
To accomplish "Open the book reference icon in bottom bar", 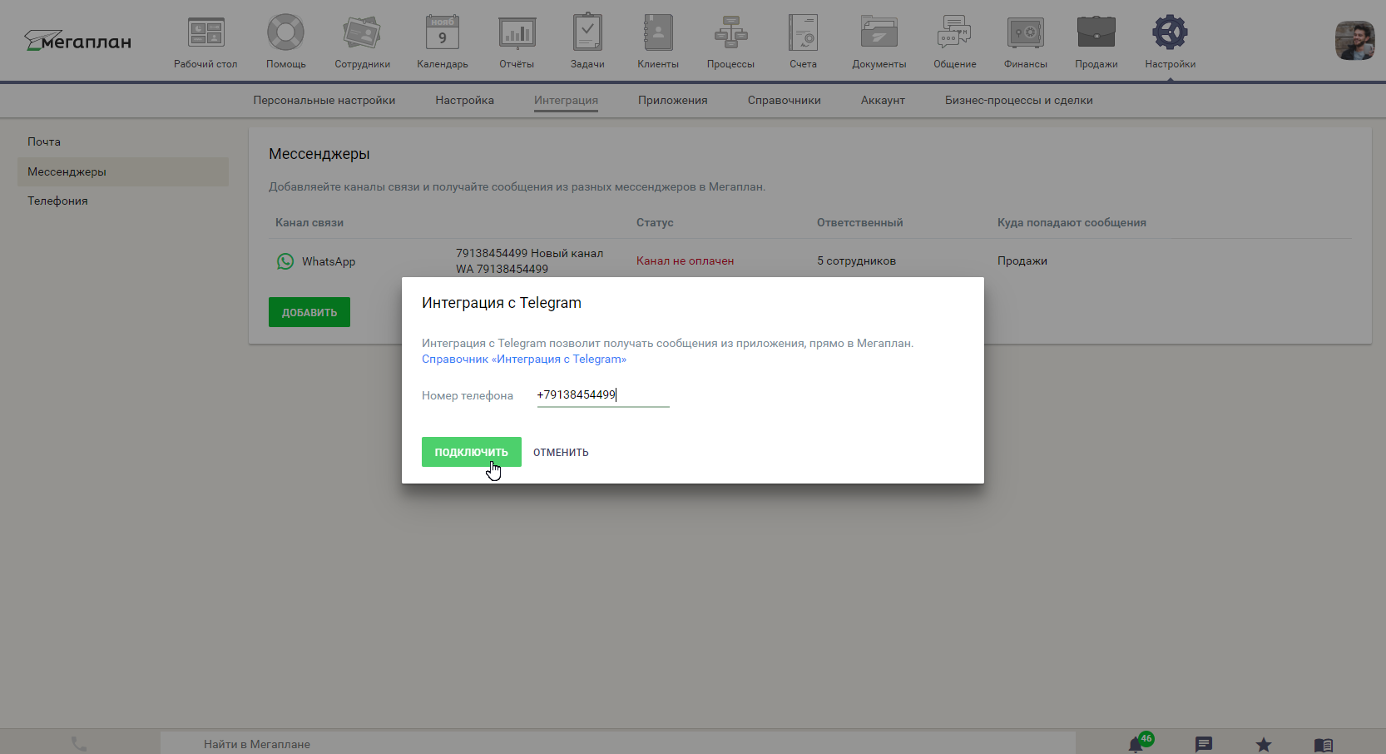I will click(x=1324, y=745).
